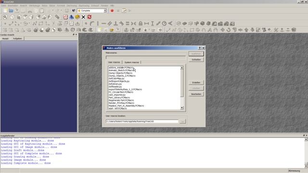308x173 pixels.
Task: Open the Hilfe menu
Action: pyautogui.click(x=112, y=5)
